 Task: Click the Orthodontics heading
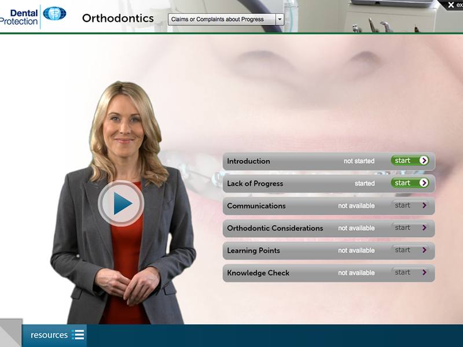pos(118,19)
